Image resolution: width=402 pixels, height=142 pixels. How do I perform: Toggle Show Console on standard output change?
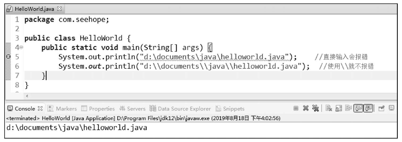click(358, 108)
